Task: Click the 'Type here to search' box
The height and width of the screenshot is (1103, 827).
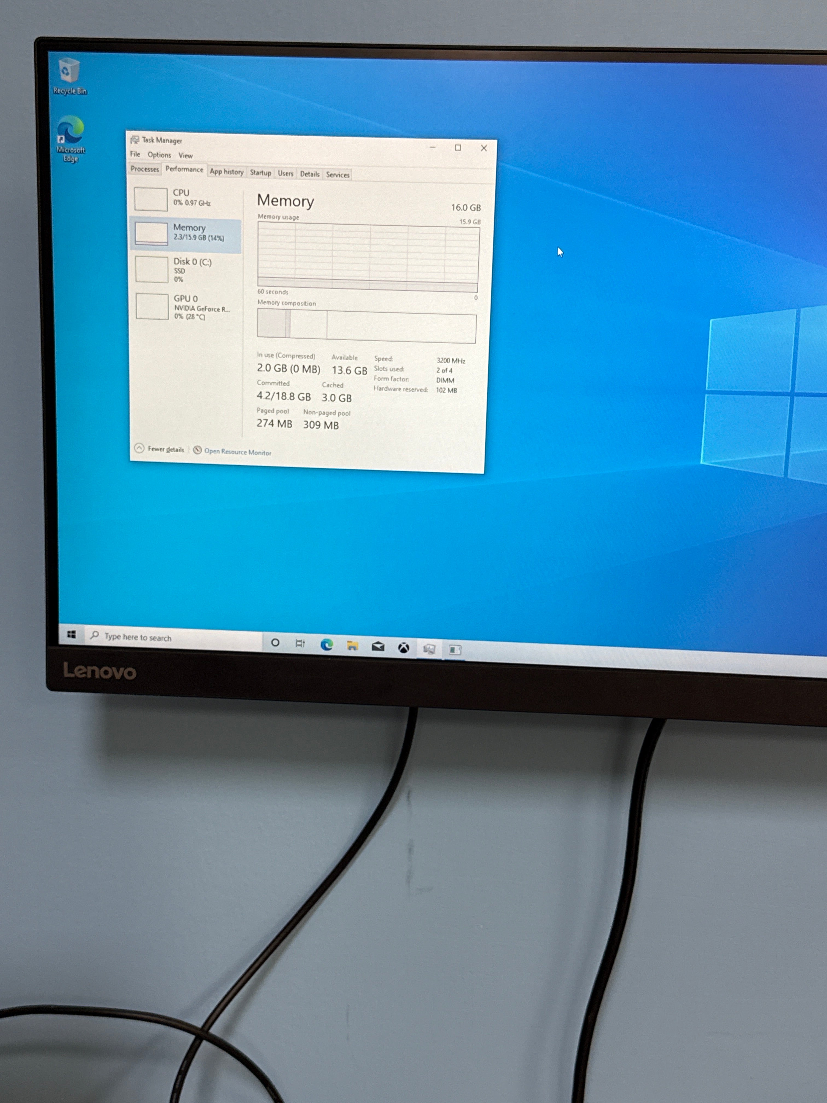Action: 174,638
